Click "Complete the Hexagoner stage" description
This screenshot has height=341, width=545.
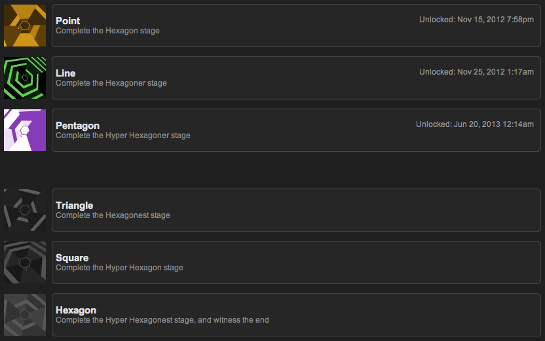(111, 83)
